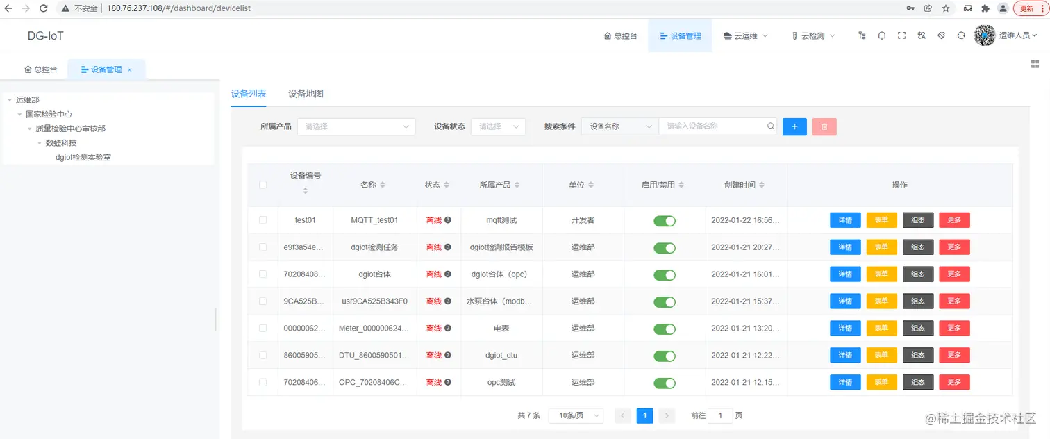Click the help icon beside 离线 for test01
This screenshot has width=1050, height=439.
coord(448,220)
